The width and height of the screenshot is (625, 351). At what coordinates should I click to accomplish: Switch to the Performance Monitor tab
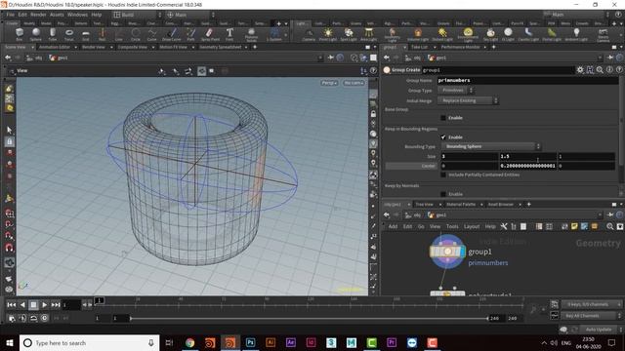point(460,48)
